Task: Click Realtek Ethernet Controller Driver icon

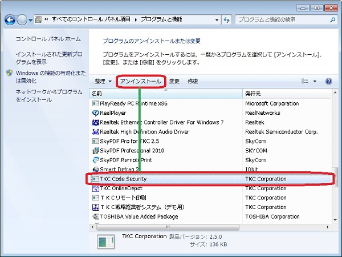Action: point(95,122)
